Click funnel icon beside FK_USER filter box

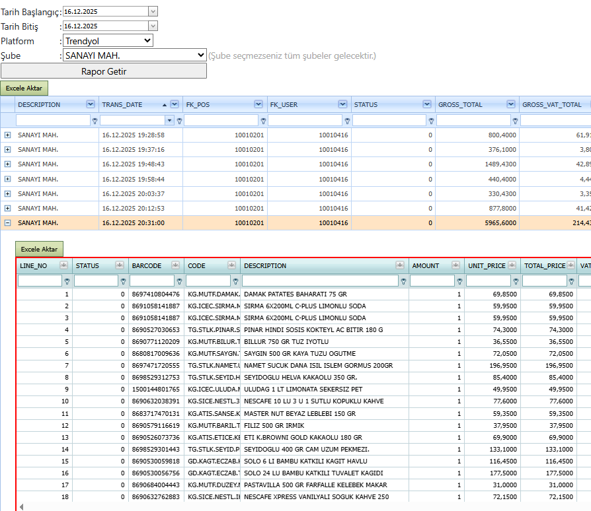click(347, 121)
